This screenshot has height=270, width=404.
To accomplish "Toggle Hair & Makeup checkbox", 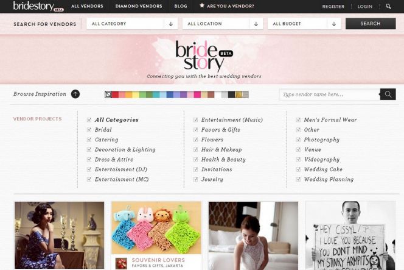I will [195, 149].
